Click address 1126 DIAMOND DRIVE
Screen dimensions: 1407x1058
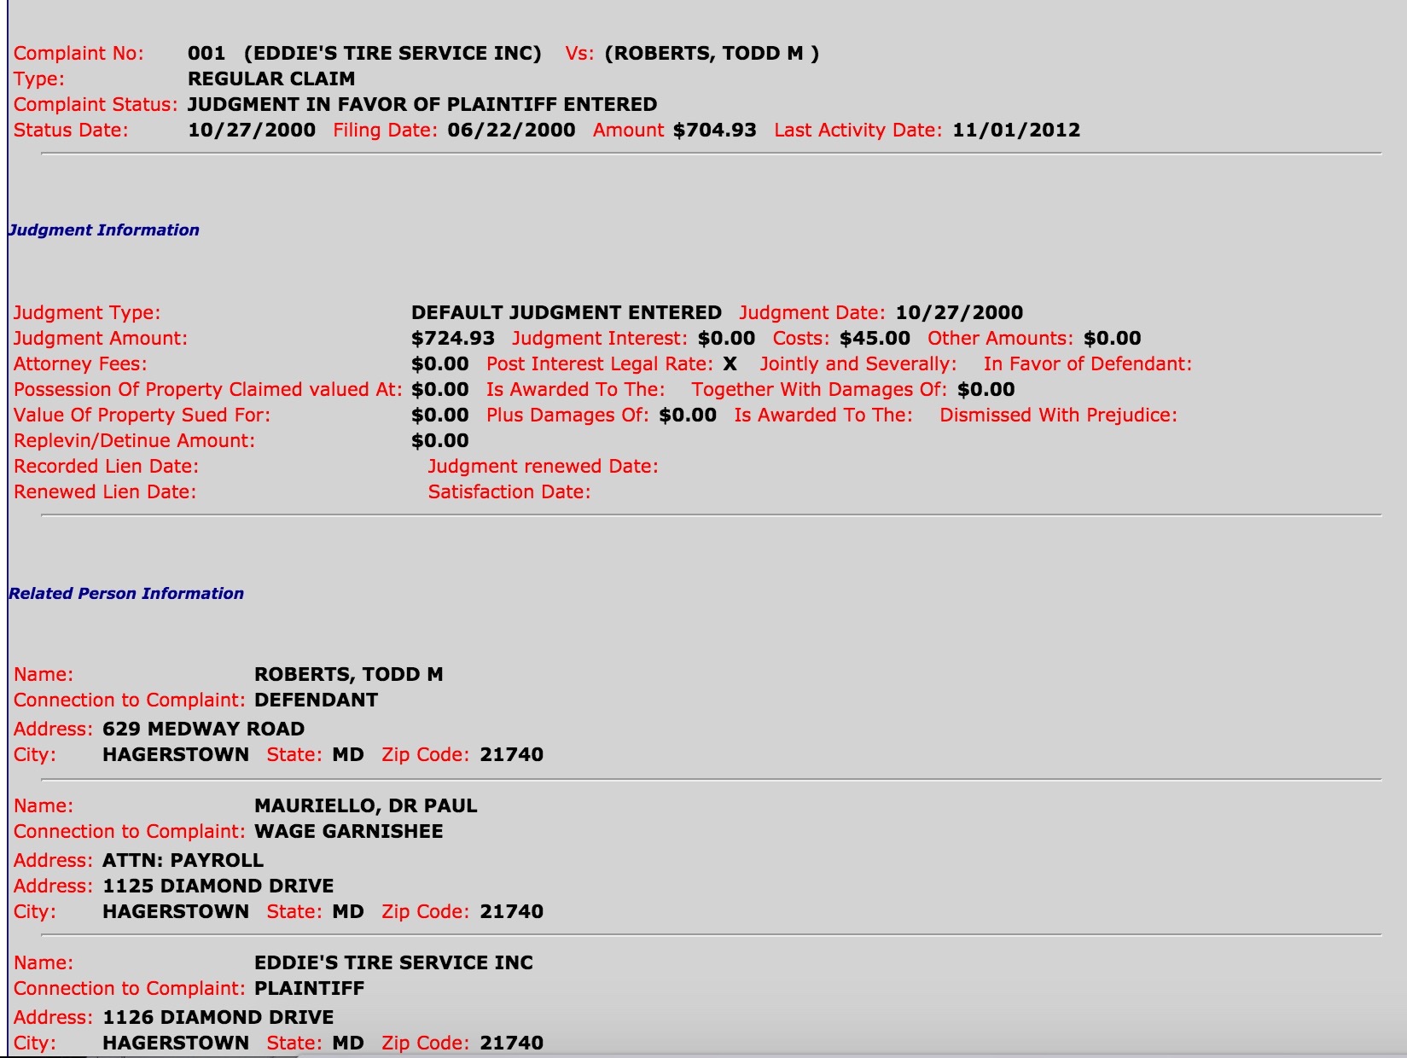click(218, 1017)
